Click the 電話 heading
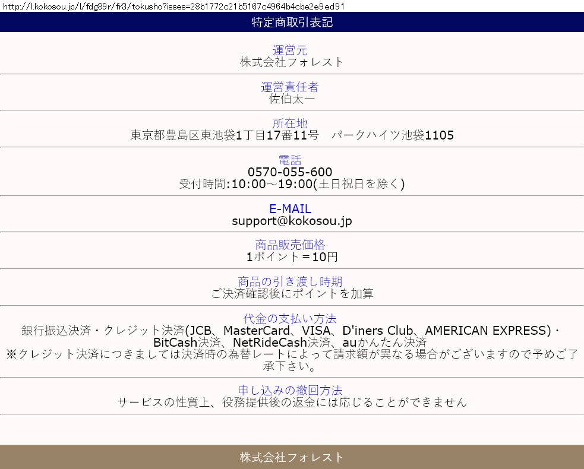Viewport: 584px width, 469px height. click(x=290, y=160)
